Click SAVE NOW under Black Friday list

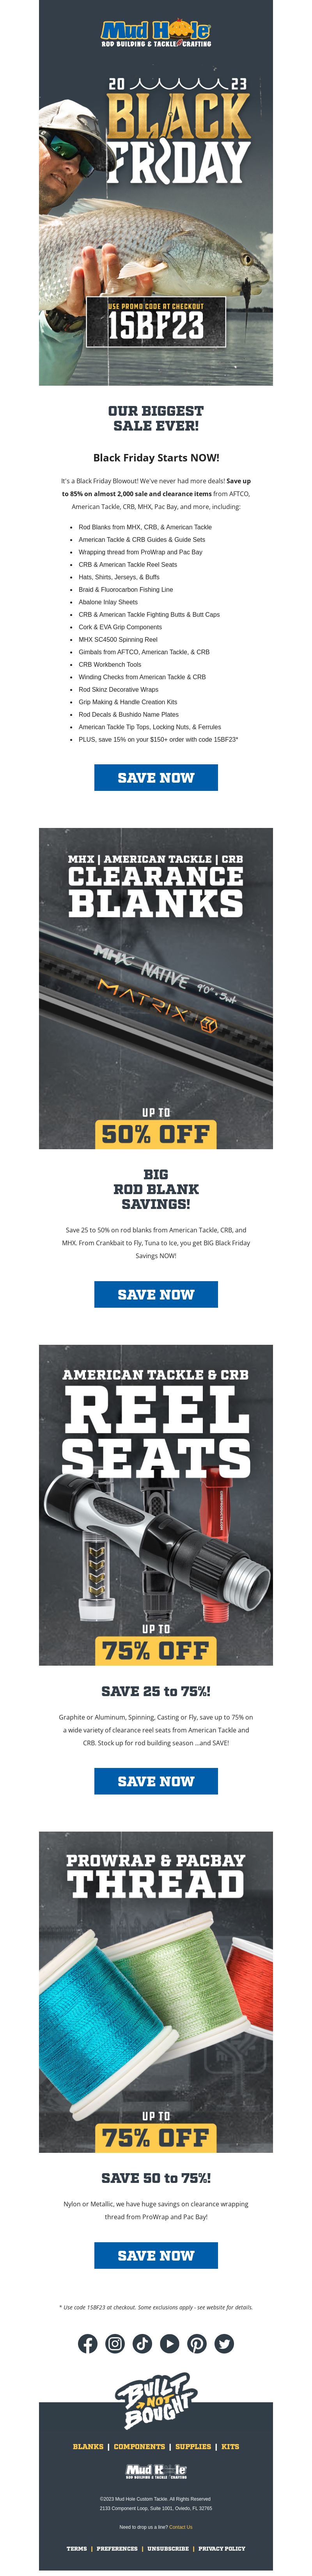pyautogui.click(x=156, y=777)
